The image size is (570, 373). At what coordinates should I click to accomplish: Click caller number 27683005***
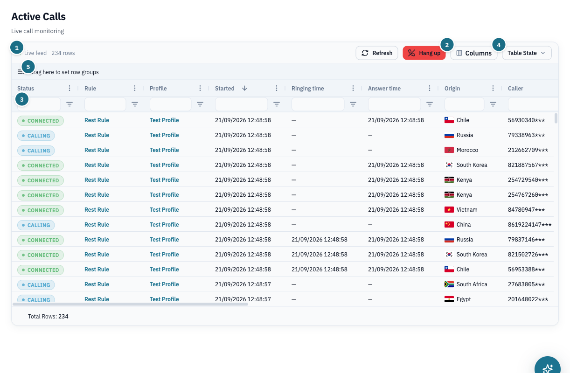coord(526,284)
